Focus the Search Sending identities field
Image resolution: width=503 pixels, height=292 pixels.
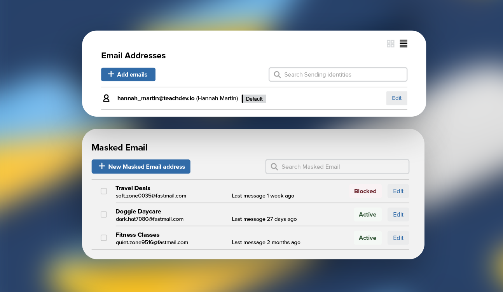coord(342,75)
